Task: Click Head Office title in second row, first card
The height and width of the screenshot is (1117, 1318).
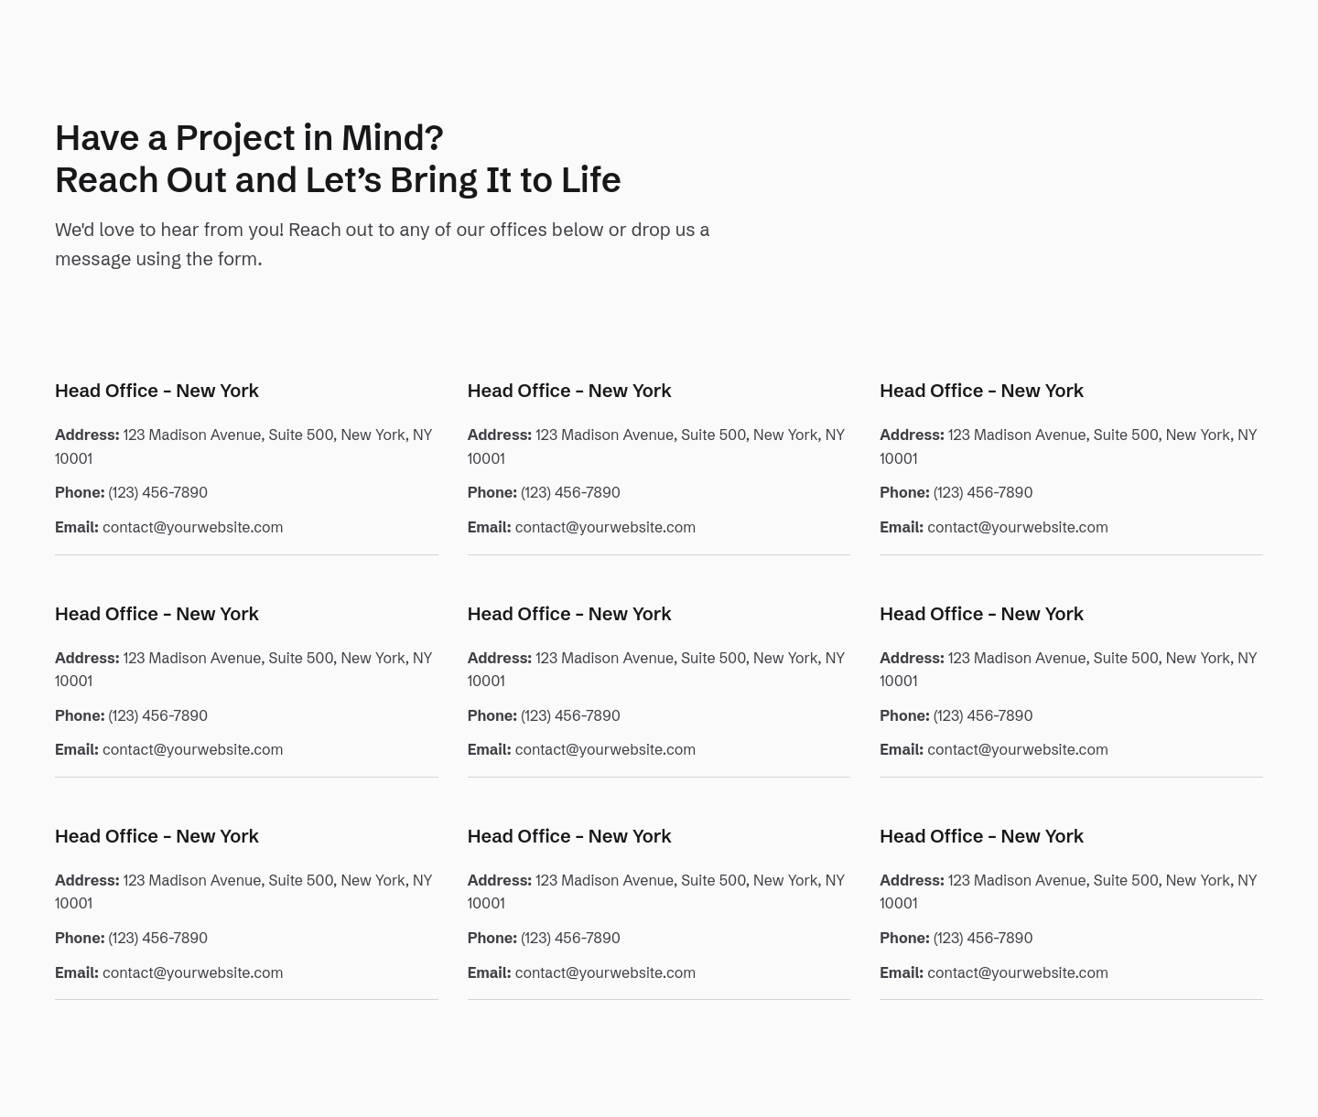Action: point(157,614)
